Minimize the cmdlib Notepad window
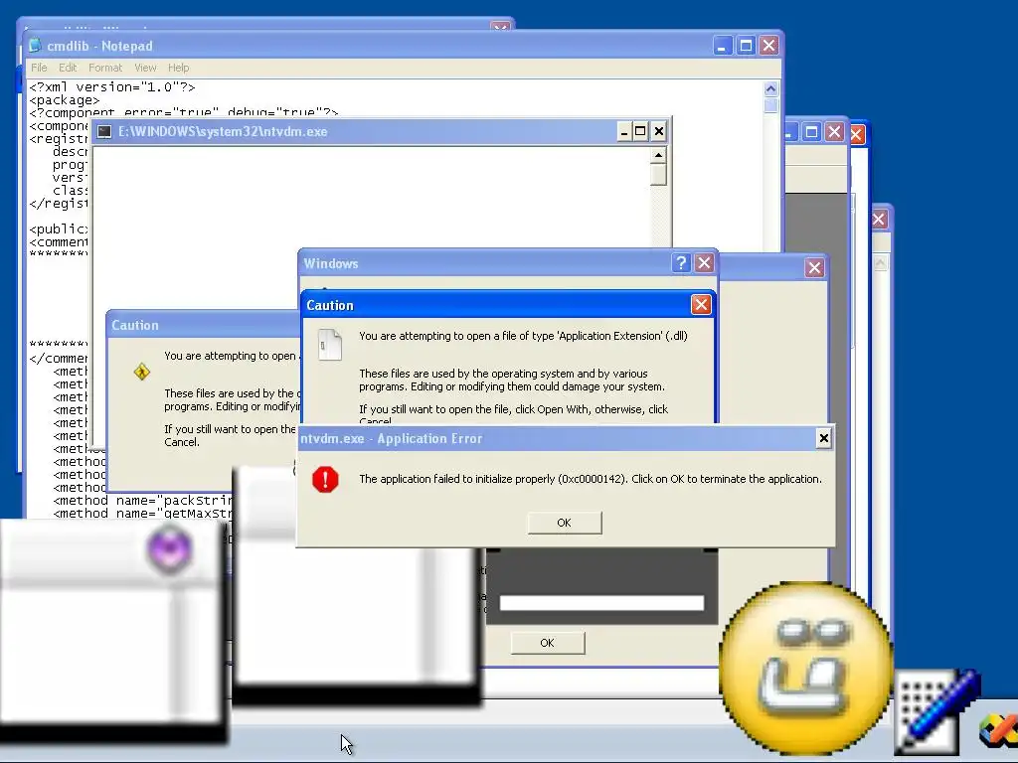 pos(723,46)
